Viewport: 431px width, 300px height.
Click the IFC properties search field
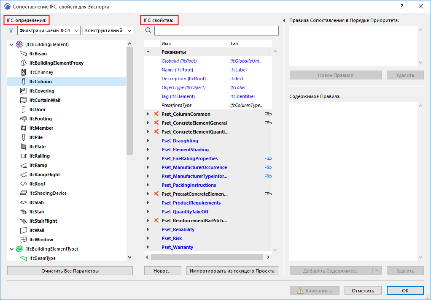tap(217, 30)
